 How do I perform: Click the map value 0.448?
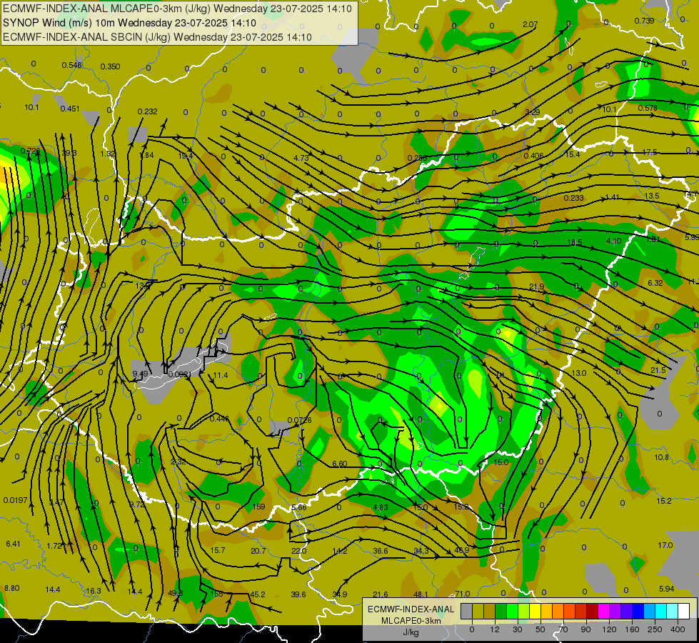(x=219, y=419)
